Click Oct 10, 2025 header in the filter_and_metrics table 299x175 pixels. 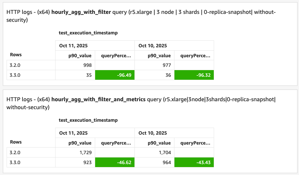coord(153,133)
